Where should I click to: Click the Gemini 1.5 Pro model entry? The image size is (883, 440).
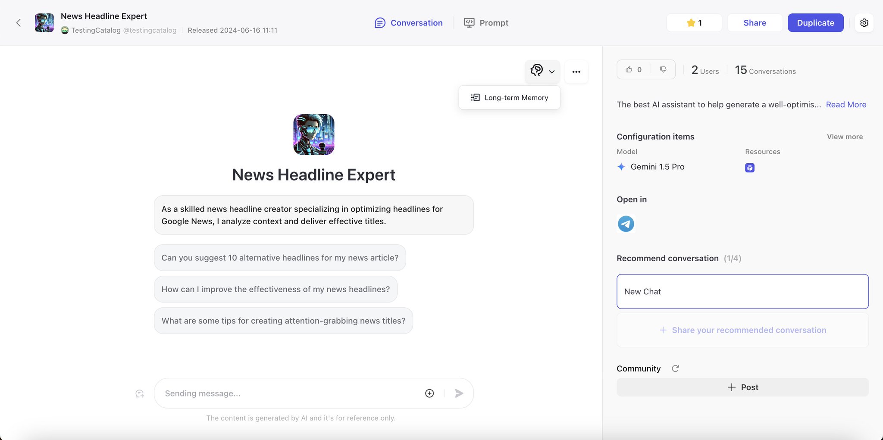(x=651, y=167)
